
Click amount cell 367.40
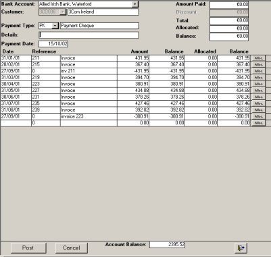(133, 65)
